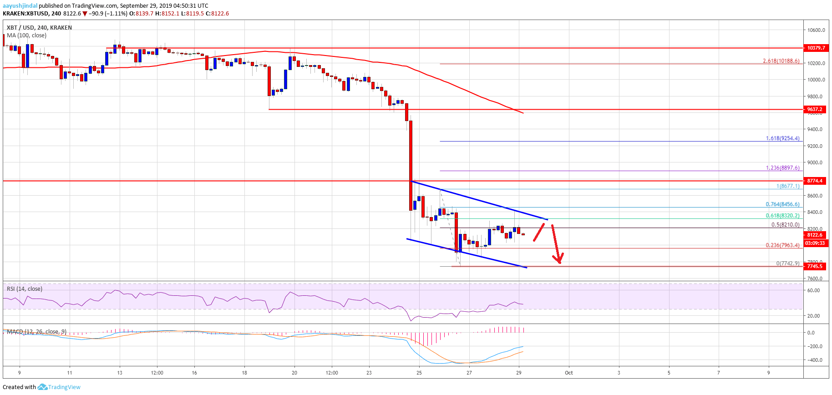The width and height of the screenshot is (832, 395).
Task: Select the 0(7742.9) Fibonacci level label
Action: (x=787, y=263)
